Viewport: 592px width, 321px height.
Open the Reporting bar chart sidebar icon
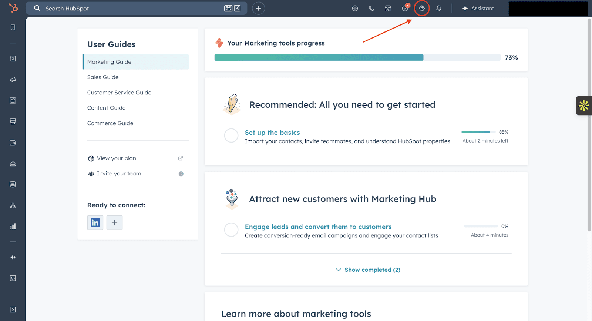point(13,226)
